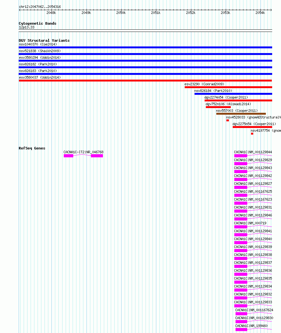Click the chr12:2047062..2054316 region label
This screenshot has width=281, height=333.
40,7
